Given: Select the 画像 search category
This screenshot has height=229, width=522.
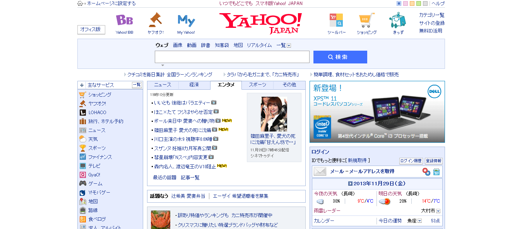Looking at the screenshot, I should click(178, 45).
